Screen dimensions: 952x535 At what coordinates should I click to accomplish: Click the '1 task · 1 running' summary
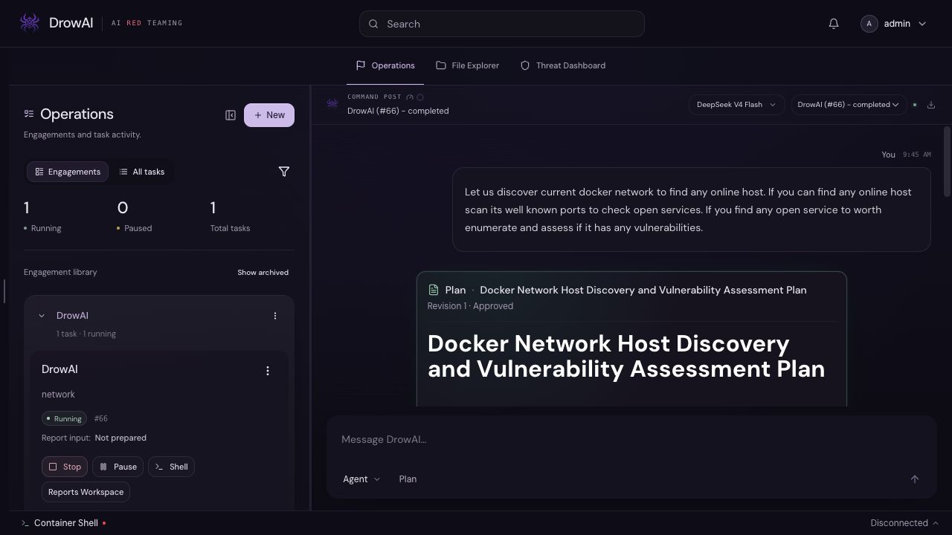pyautogui.click(x=86, y=334)
